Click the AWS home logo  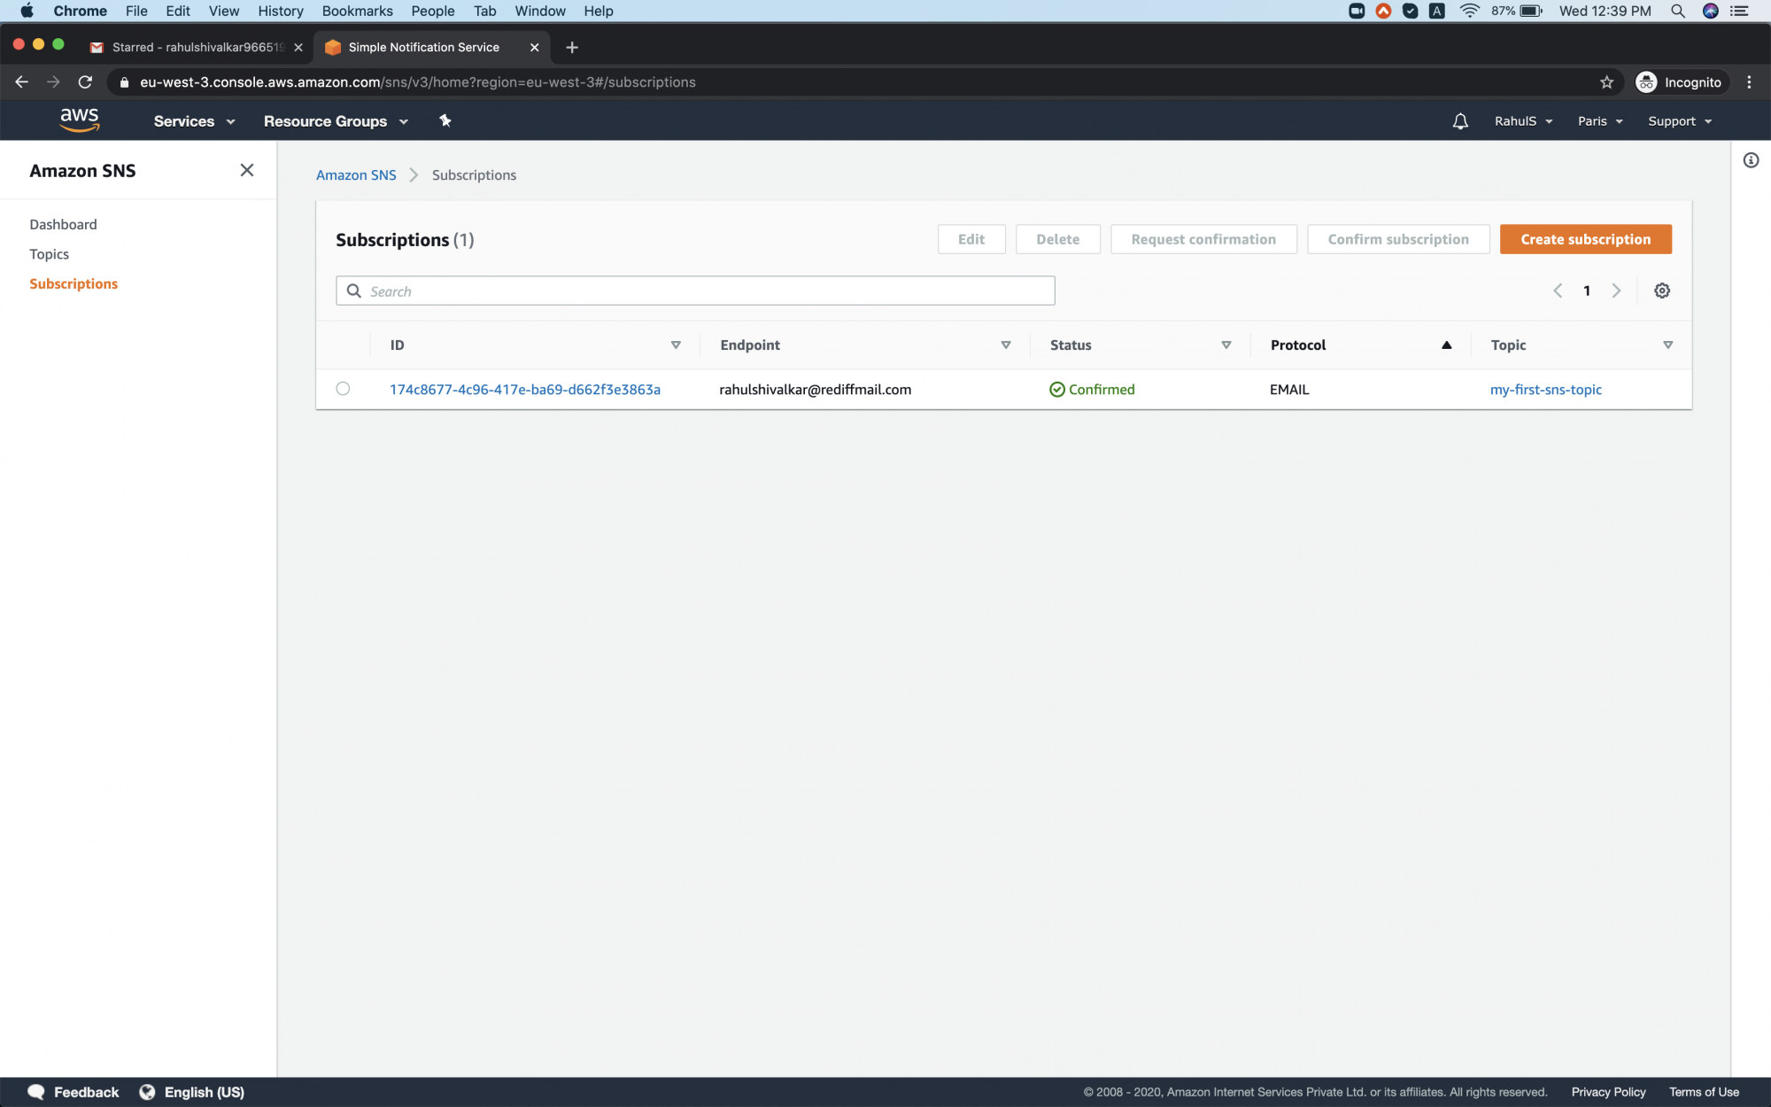(80, 120)
